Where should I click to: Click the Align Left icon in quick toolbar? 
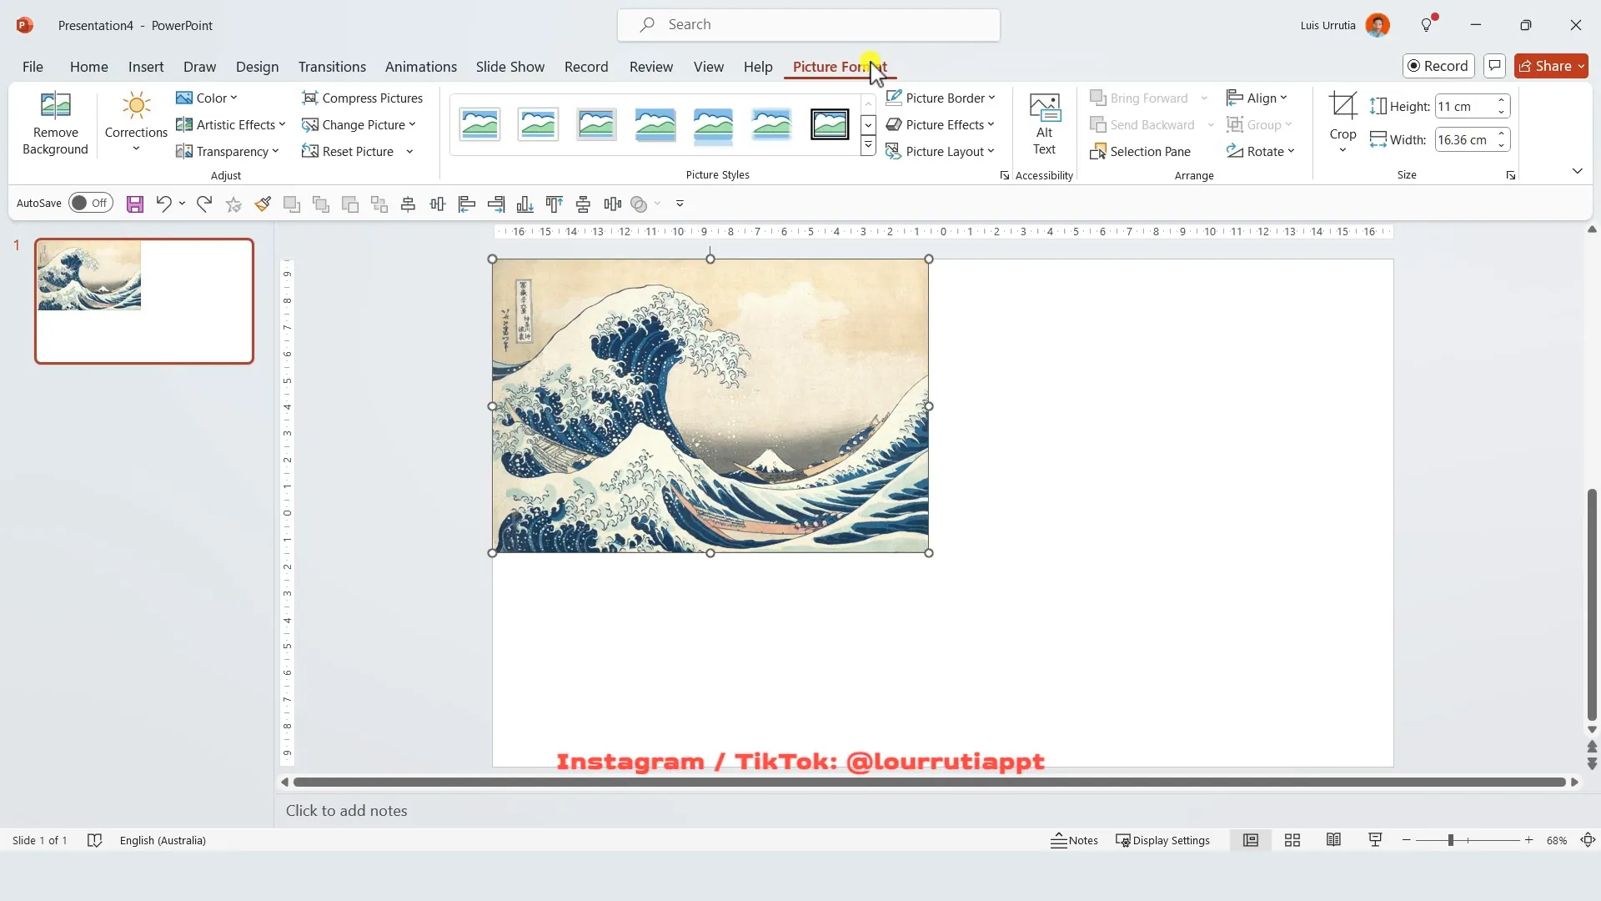tap(467, 204)
